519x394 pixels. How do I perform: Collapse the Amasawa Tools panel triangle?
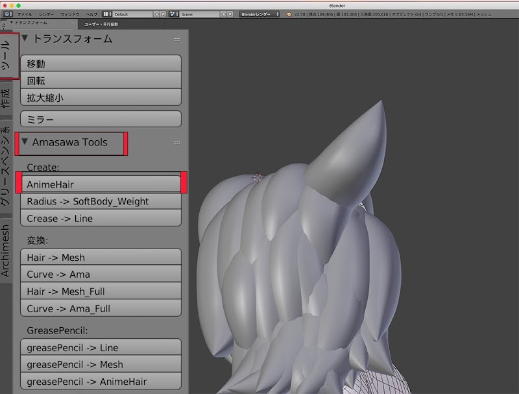click(25, 142)
